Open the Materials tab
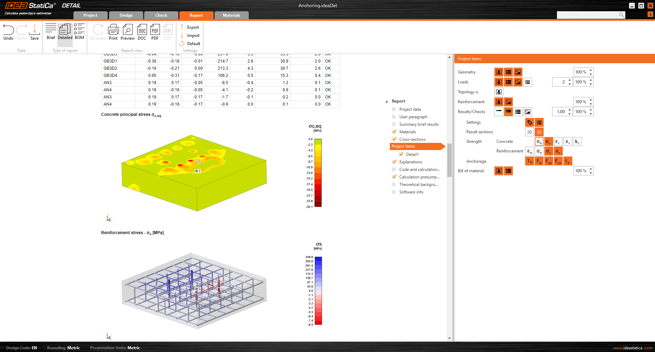The width and height of the screenshot is (655, 352). click(231, 15)
